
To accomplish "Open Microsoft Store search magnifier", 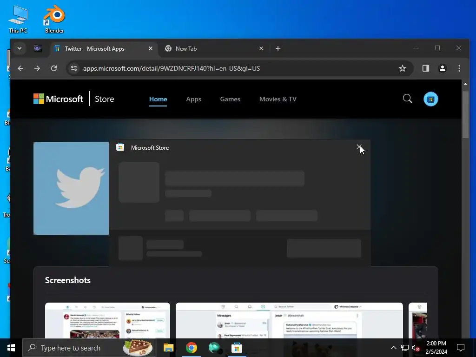I will 407,99.
